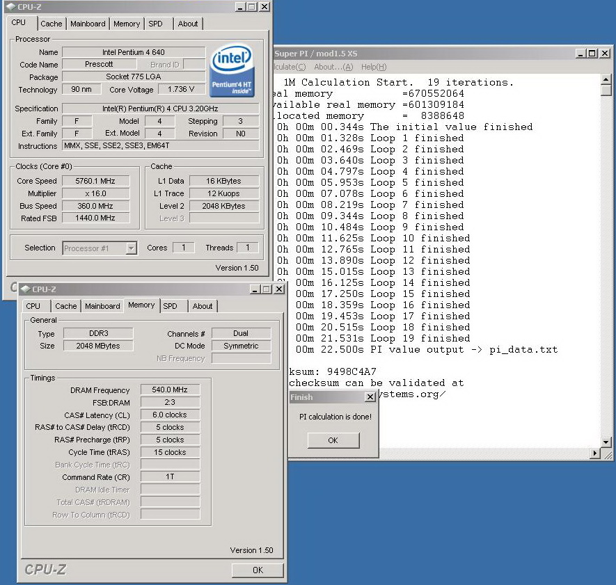
Task: Open the Cache tab in top CPU-Z window
Action: tap(51, 24)
